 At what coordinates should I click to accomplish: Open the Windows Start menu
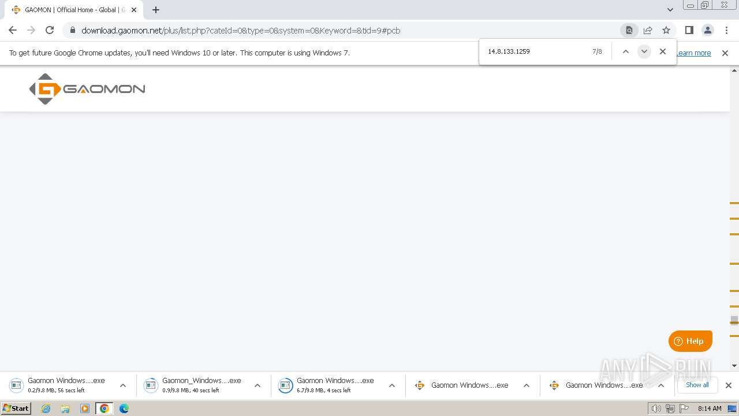16,408
